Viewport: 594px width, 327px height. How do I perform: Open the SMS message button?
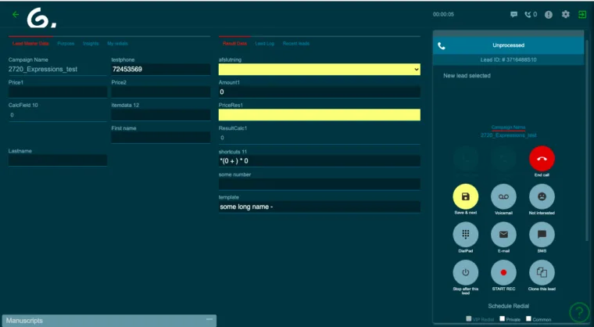tap(542, 235)
